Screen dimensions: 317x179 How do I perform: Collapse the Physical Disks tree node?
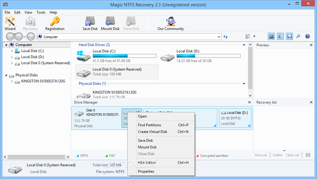(x=6, y=75)
